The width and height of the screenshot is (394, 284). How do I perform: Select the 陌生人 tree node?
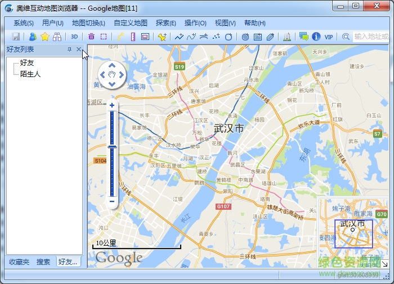30,74
